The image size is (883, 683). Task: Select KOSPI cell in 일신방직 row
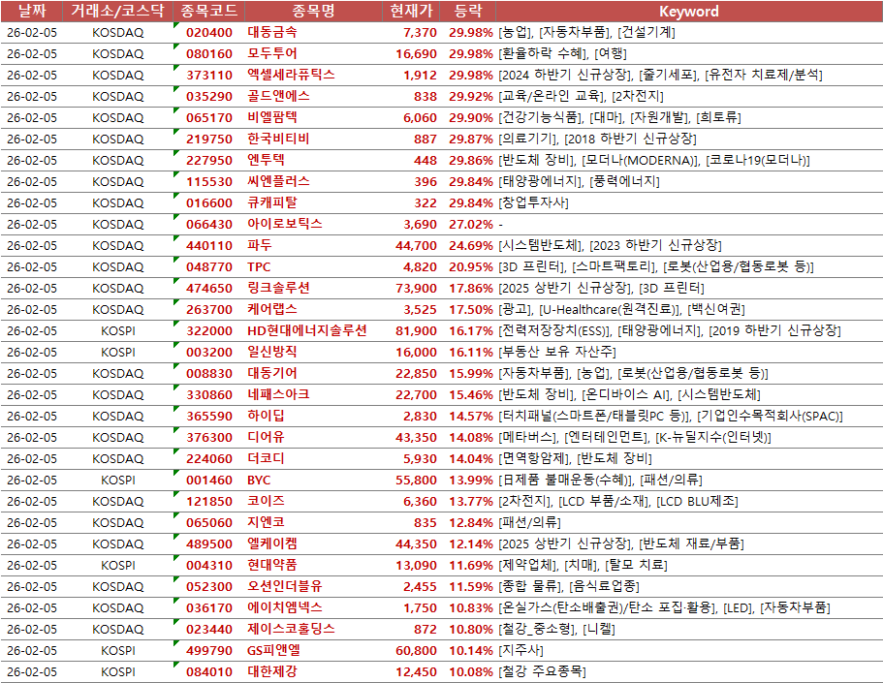click(x=117, y=353)
